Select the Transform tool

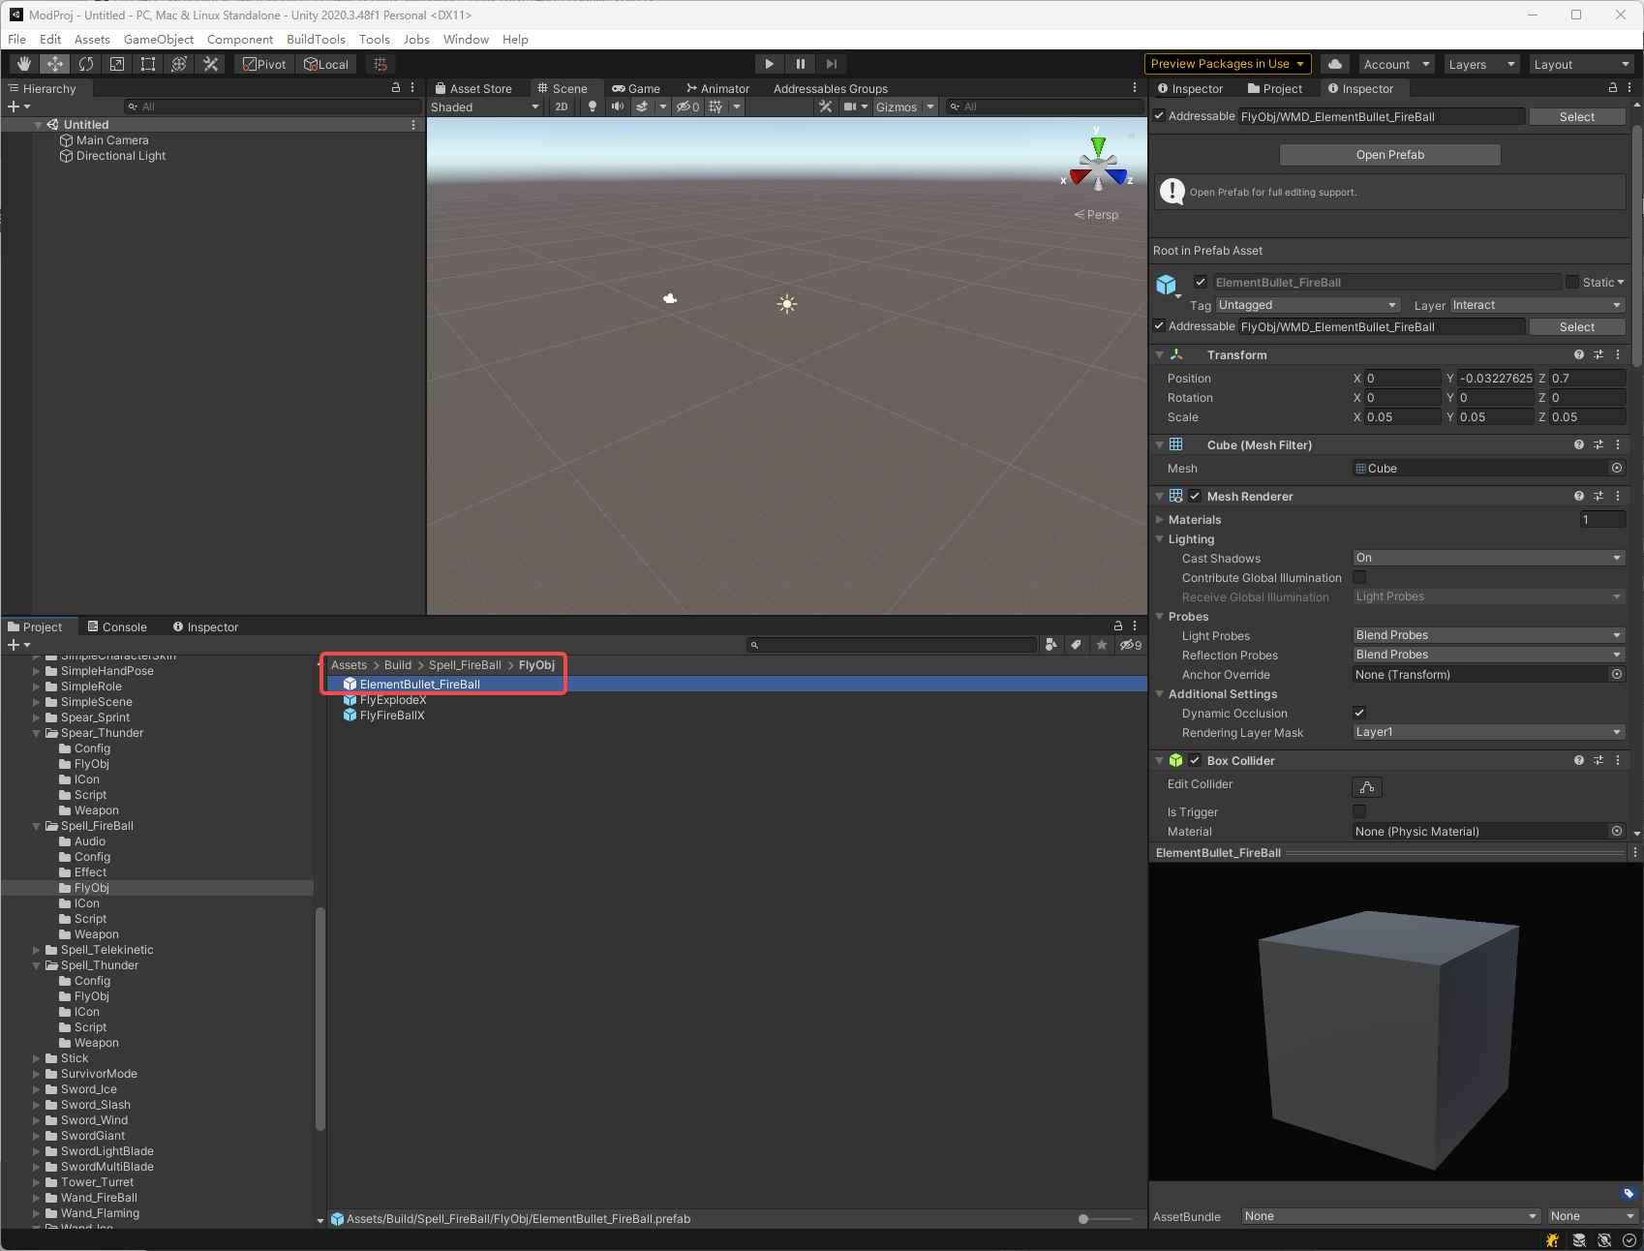click(179, 64)
